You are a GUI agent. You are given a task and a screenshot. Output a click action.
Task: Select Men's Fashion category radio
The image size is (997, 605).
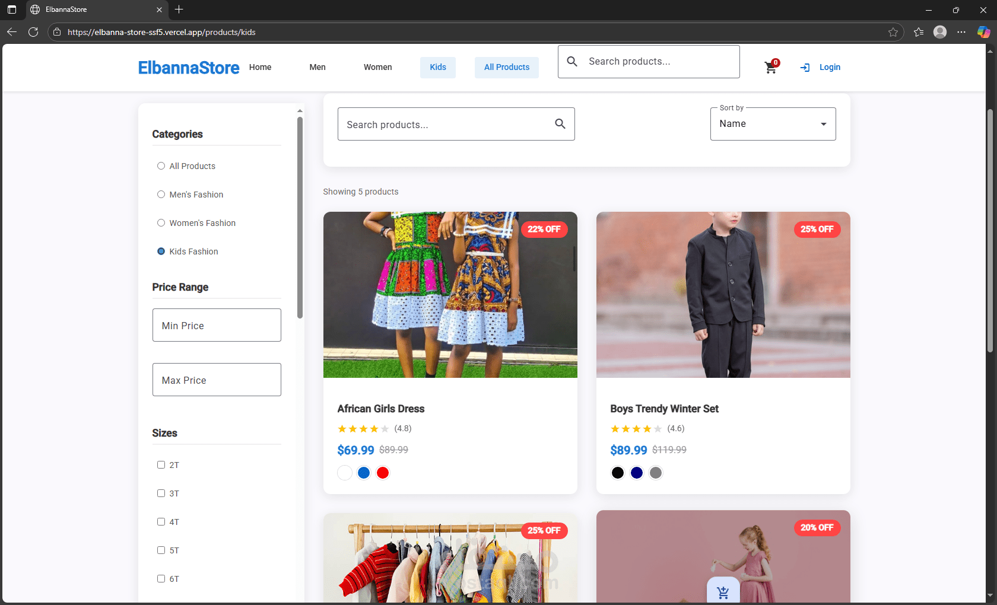(x=161, y=195)
